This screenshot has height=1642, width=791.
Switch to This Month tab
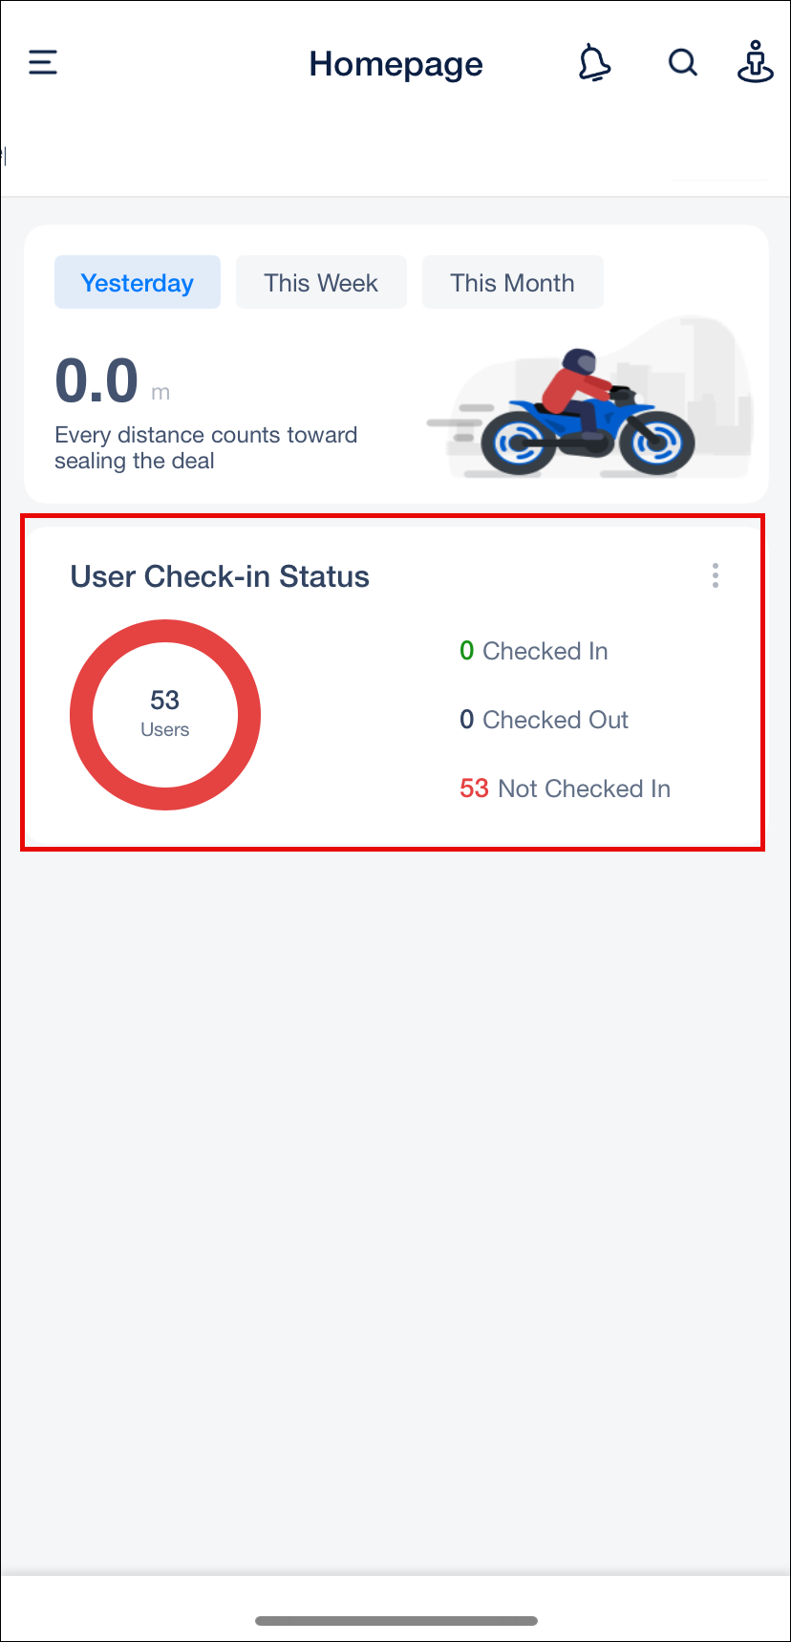(x=513, y=282)
